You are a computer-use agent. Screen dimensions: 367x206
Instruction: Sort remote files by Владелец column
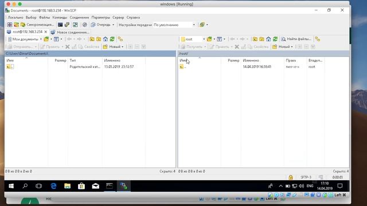click(315, 60)
